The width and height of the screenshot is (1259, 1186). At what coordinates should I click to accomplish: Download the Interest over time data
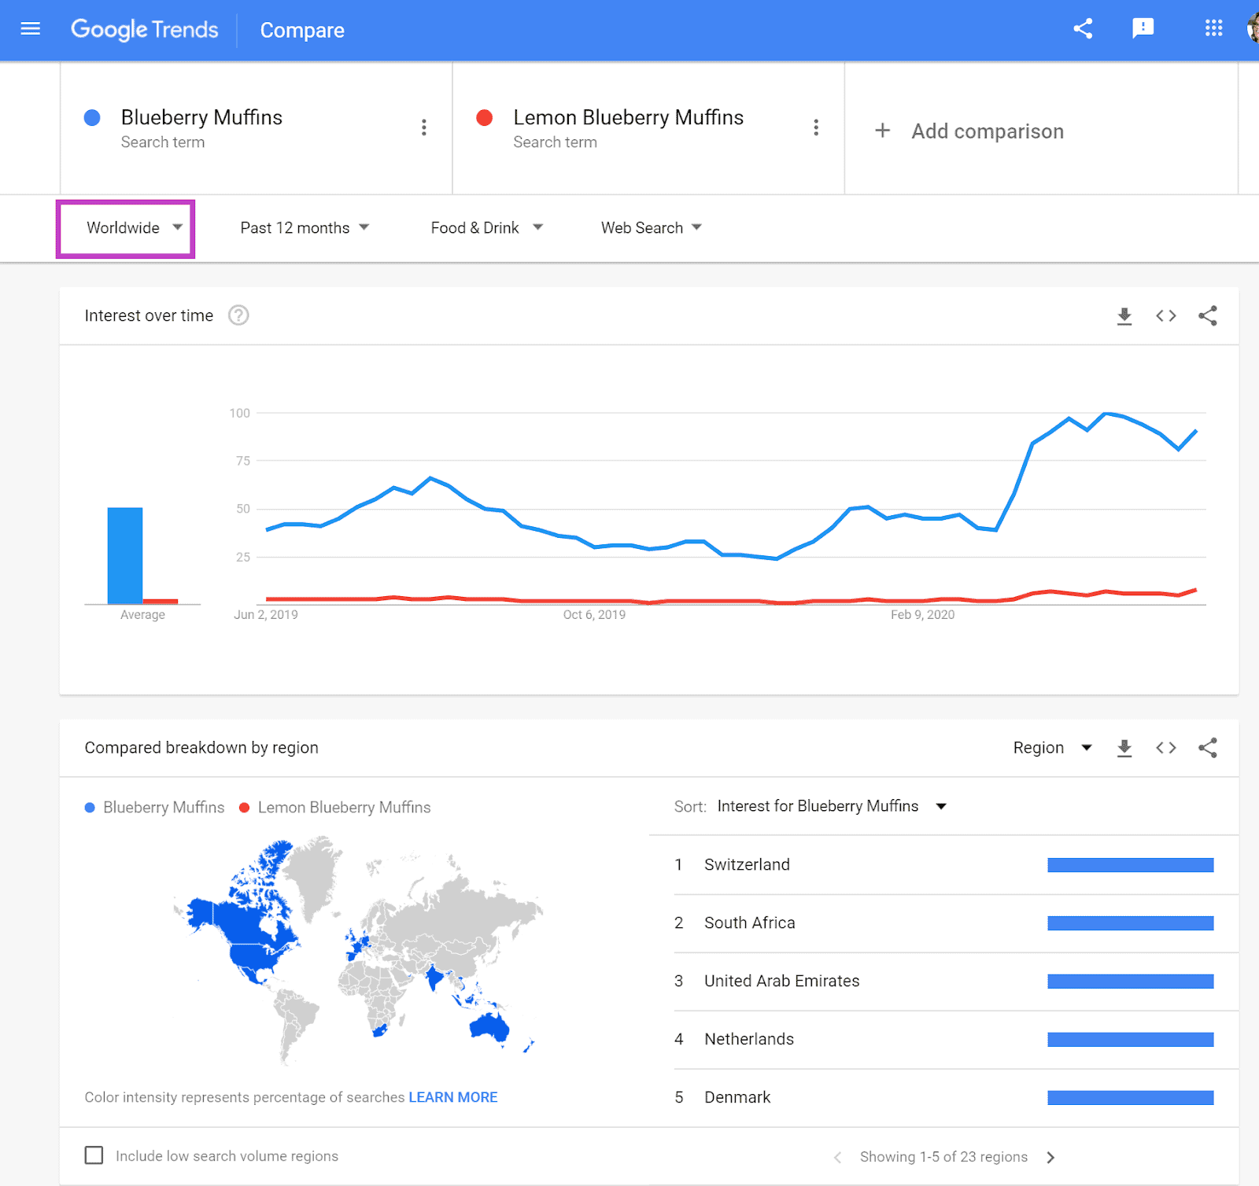pos(1124,315)
